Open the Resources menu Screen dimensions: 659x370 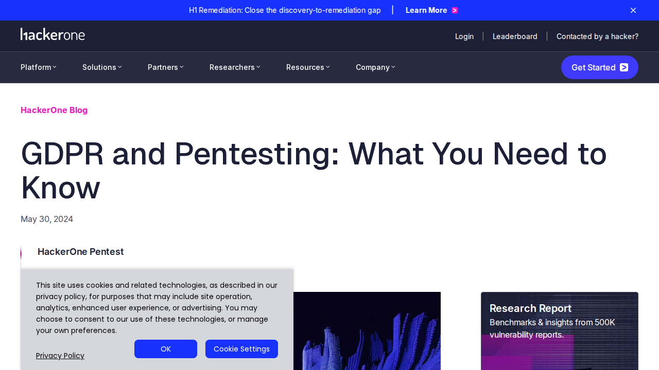(308, 67)
